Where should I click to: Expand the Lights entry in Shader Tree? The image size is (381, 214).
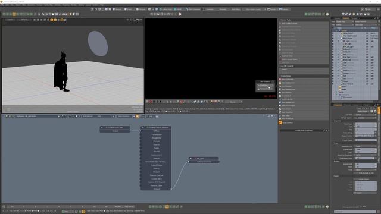coord(336,92)
